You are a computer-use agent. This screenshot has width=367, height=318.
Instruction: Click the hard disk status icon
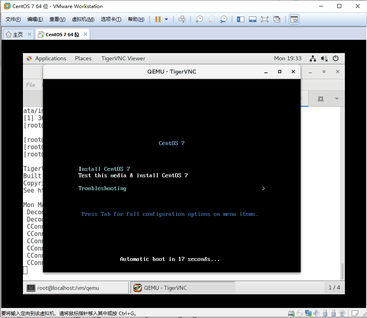click(x=291, y=313)
